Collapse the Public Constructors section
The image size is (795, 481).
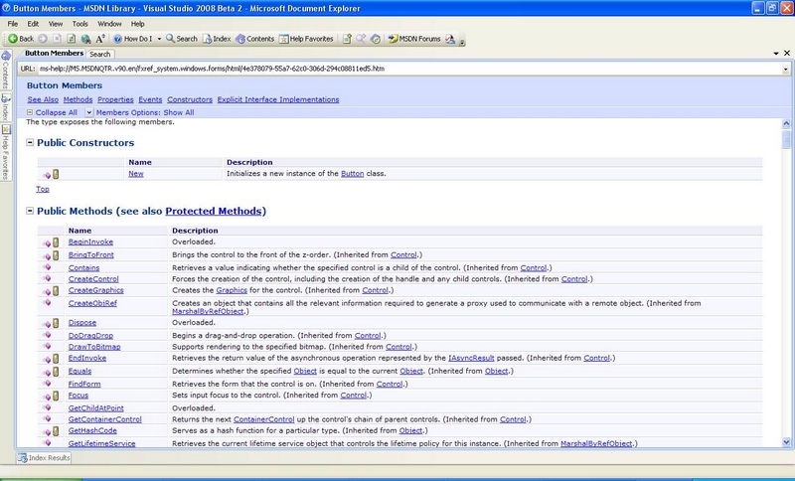30,143
